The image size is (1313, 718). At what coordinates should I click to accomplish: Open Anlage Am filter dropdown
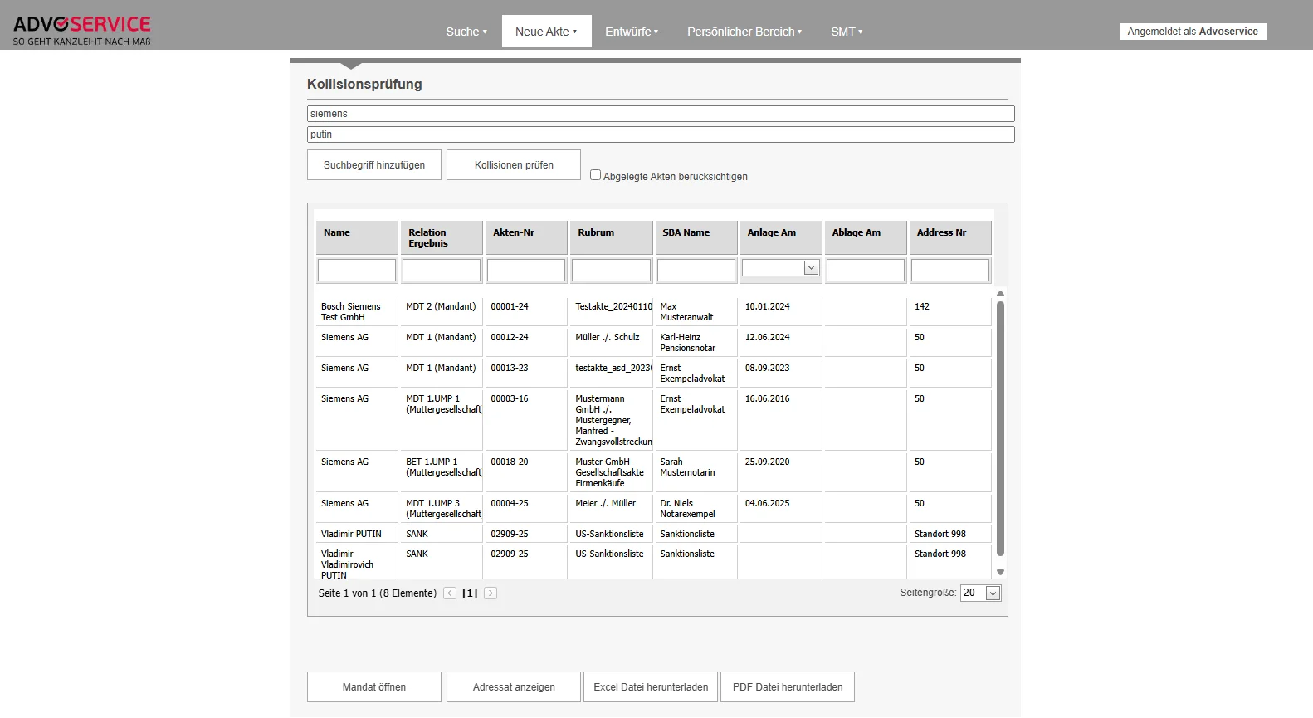811,268
